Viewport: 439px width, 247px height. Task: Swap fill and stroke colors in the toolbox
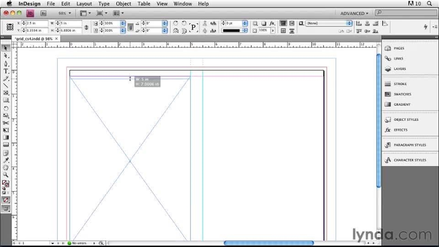(x=9, y=182)
